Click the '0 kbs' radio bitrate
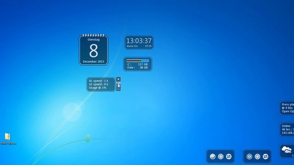294x165 pixels. coord(289,108)
